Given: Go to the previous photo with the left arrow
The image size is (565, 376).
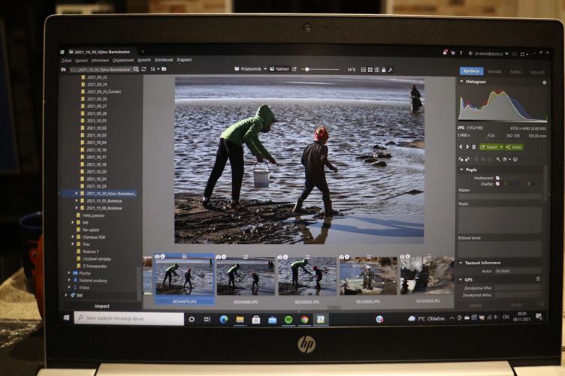Looking at the screenshot, I should [x=461, y=147].
